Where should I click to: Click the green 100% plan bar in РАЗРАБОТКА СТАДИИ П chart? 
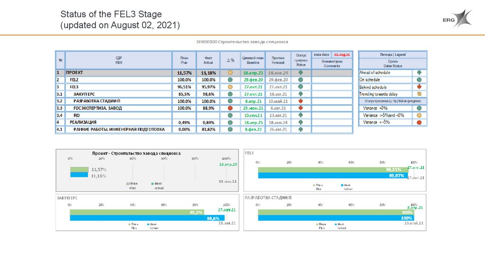[x=336, y=212]
